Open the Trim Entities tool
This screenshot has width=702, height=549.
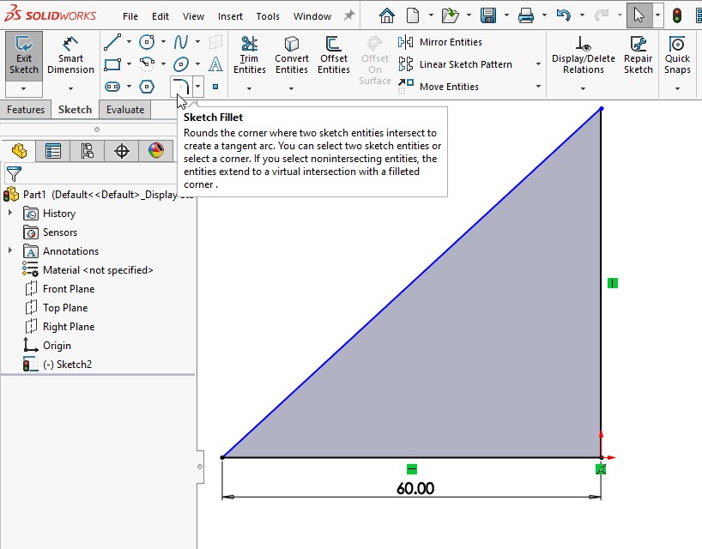pyautogui.click(x=250, y=56)
